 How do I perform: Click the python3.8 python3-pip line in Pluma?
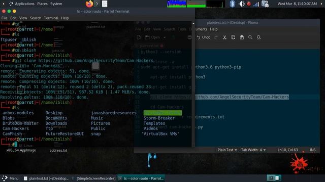pyautogui.click(x=191, y=67)
